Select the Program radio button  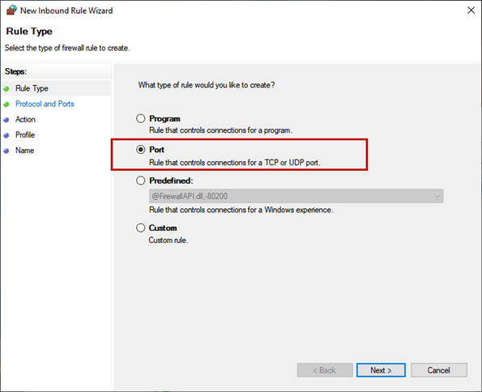pos(141,118)
